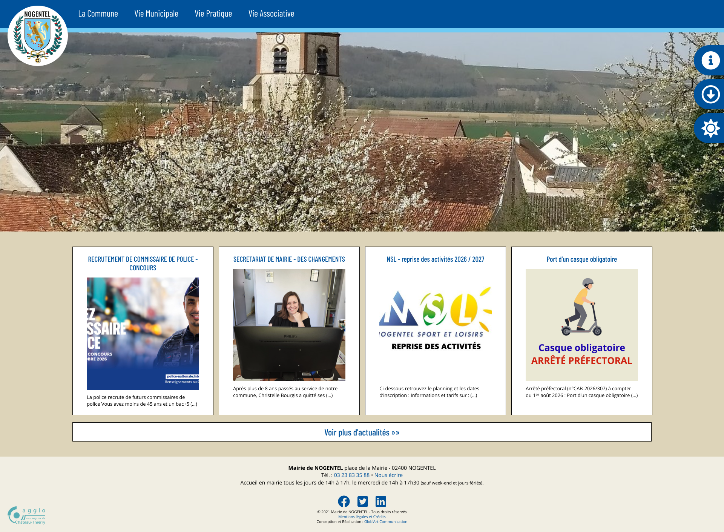Image resolution: width=724 pixels, height=532 pixels.
Task: Open NSL reprise des activités headline
Action: pos(436,259)
